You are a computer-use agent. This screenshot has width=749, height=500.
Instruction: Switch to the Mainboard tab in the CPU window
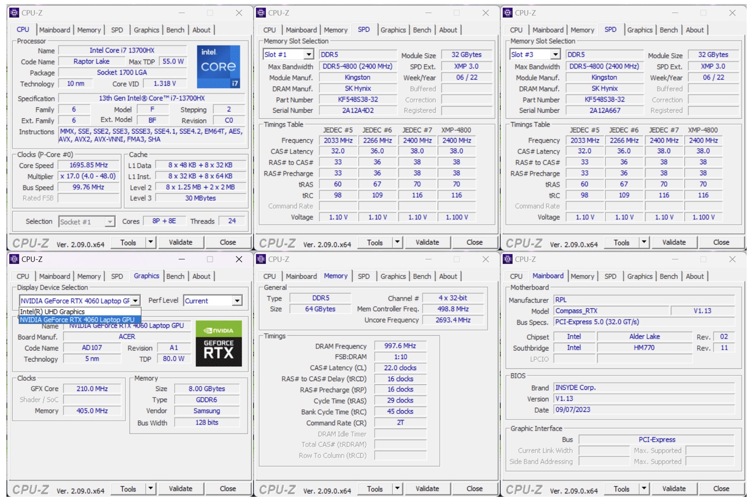pyautogui.click(x=54, y=30)
